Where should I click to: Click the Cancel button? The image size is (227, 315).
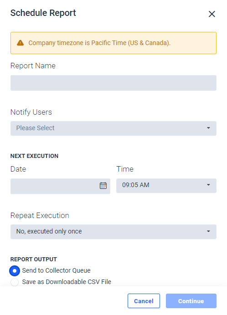[x=144, y=301]
